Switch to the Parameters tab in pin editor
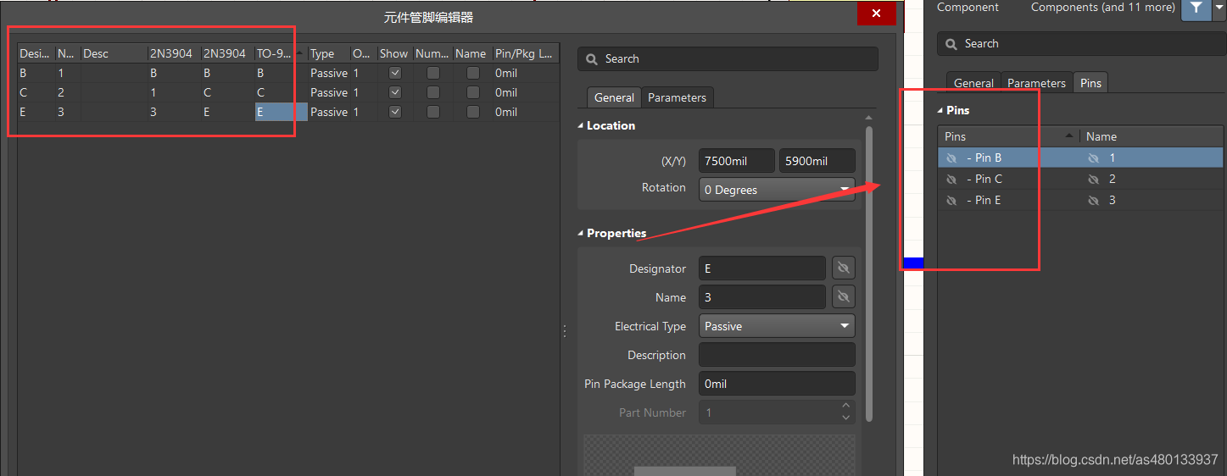The image size is (1227, 476). coord(677,97)
